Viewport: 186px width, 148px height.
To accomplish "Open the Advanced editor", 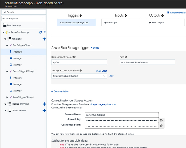I will (x=177, y=12).
